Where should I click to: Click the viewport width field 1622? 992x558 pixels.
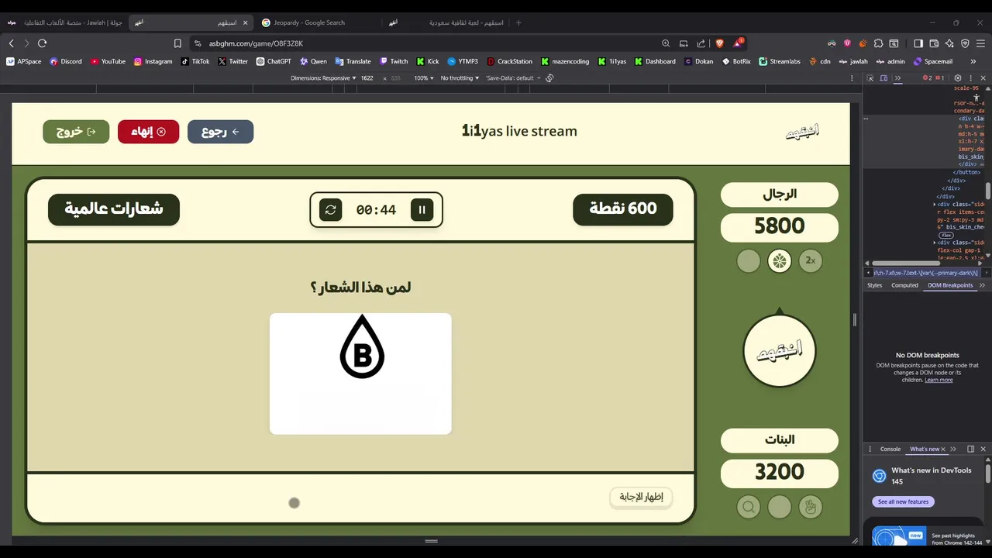(x=367, y=78)
